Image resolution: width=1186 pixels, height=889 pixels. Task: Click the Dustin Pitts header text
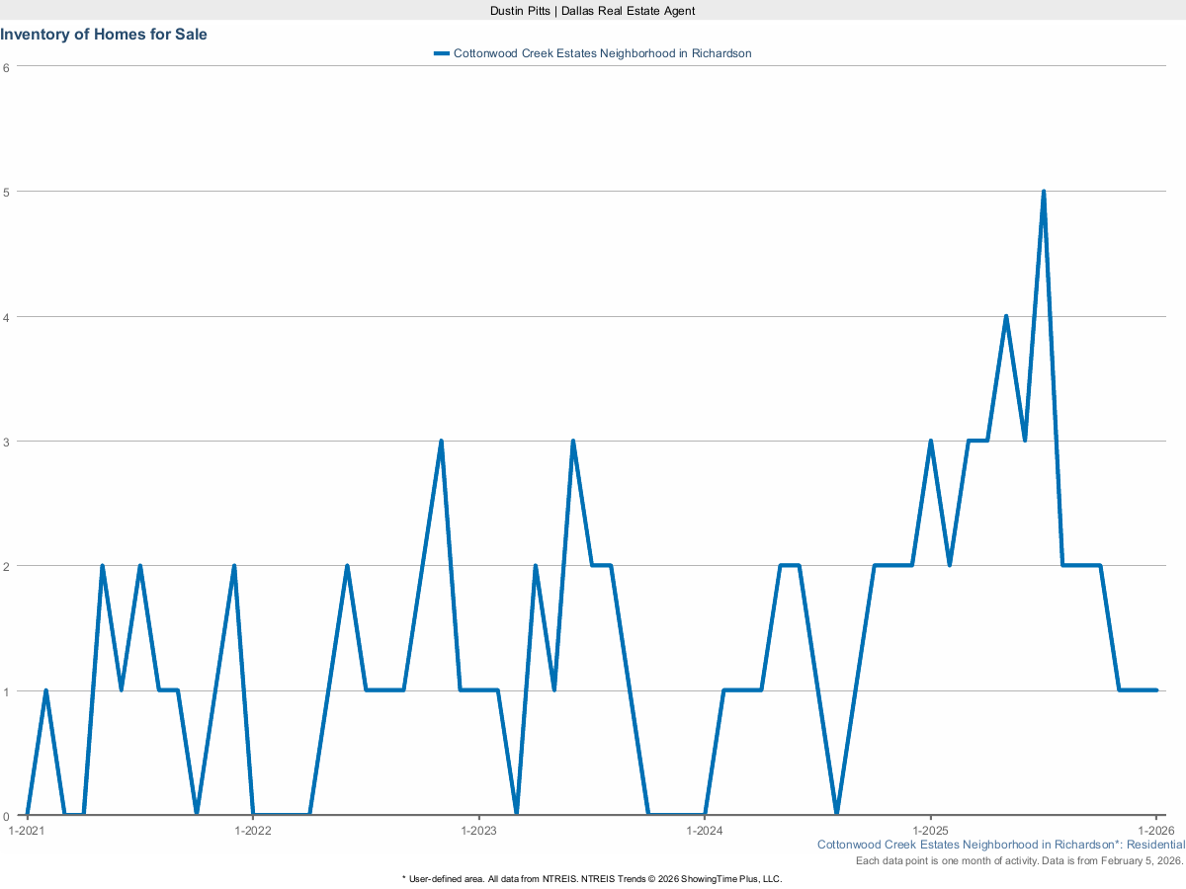click(593, 10)
